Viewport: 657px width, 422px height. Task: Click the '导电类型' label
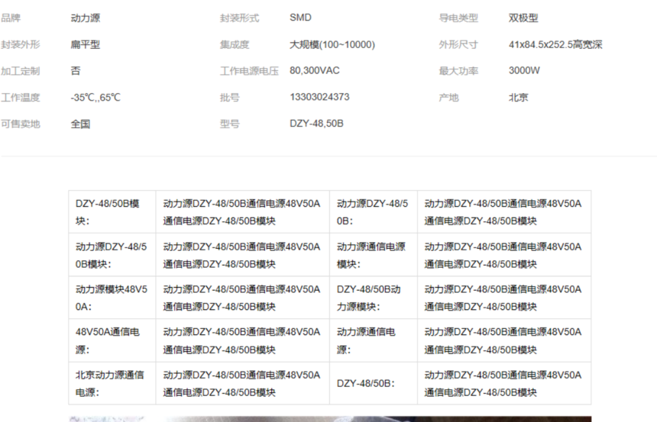[458, 18]
